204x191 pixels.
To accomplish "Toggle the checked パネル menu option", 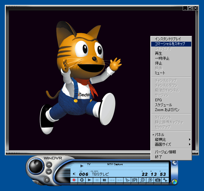I will pos(171,134).
